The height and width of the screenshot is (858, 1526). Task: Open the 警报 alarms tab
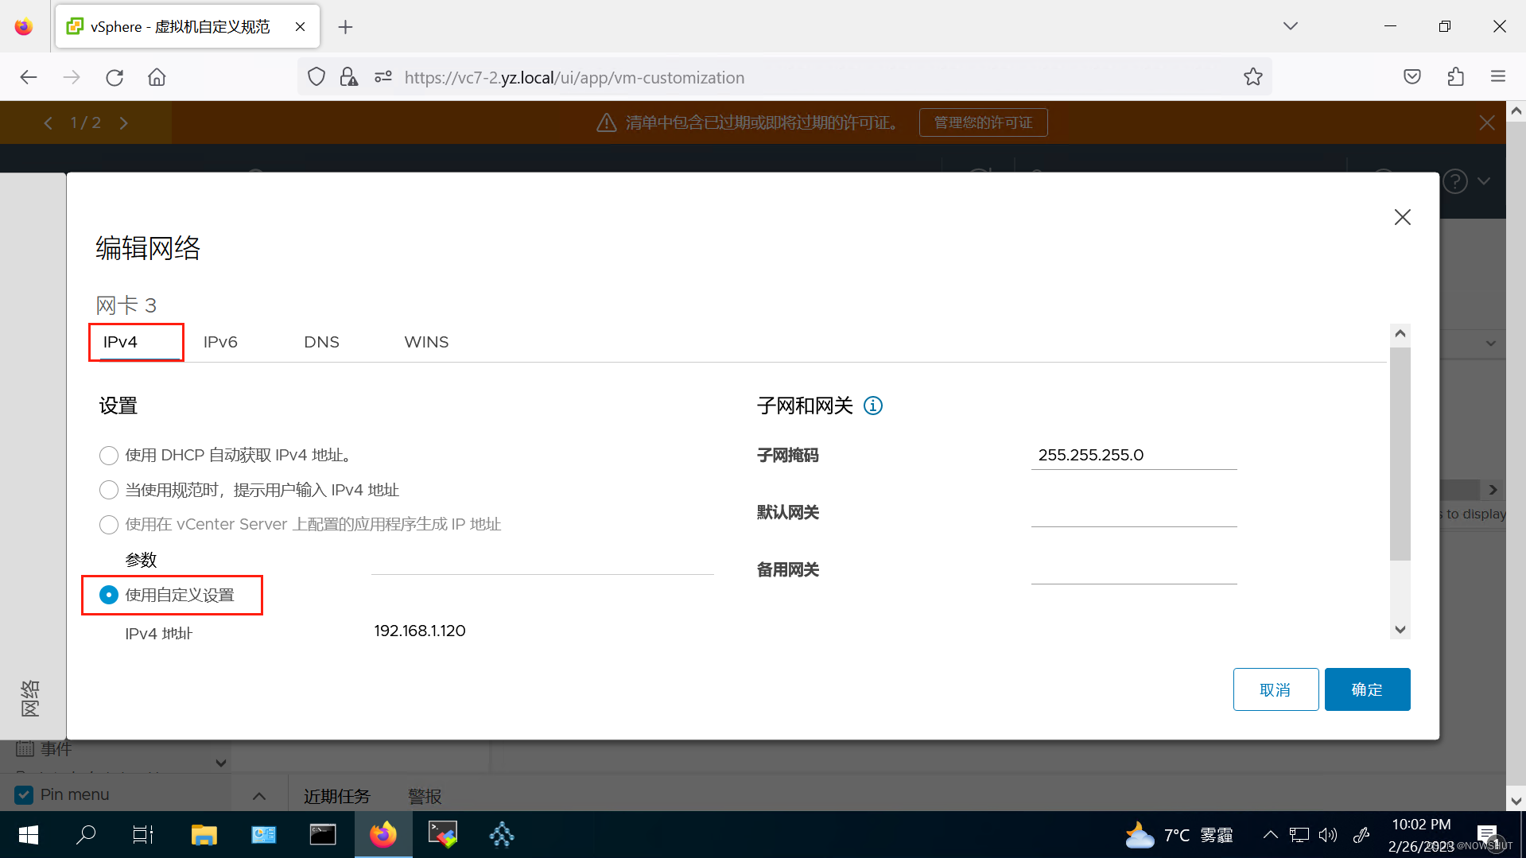[425, 796]
